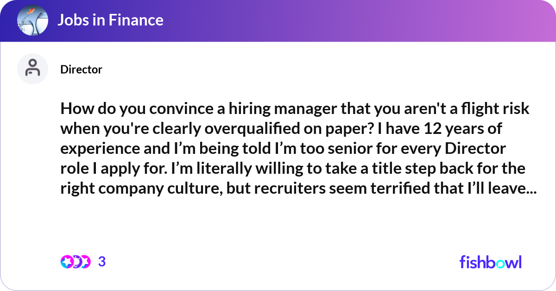Click the person silhouette inside the avatar circle
556x291 pixels.
pos(32,68)
